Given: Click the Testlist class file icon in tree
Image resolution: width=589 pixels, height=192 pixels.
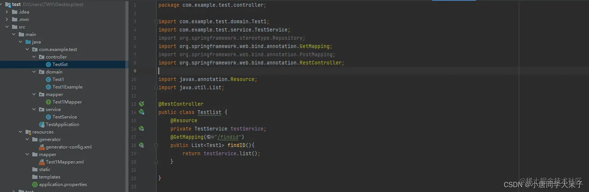Looking at the screenshot, I should 48,65.
